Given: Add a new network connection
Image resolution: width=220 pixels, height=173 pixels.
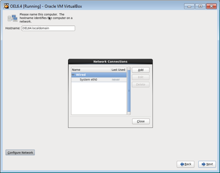Looking at the screenshot, I should point(141,70).
